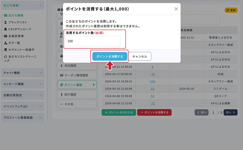
Task: Click the blacklist icon in sidebar
Action: pyautogui.click(x=5, y=22)
